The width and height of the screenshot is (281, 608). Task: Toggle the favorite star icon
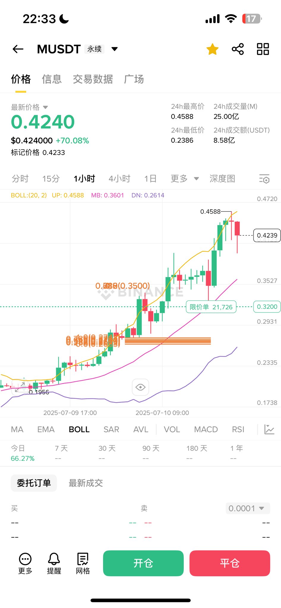pyautogui.click(x=213, y=49)
